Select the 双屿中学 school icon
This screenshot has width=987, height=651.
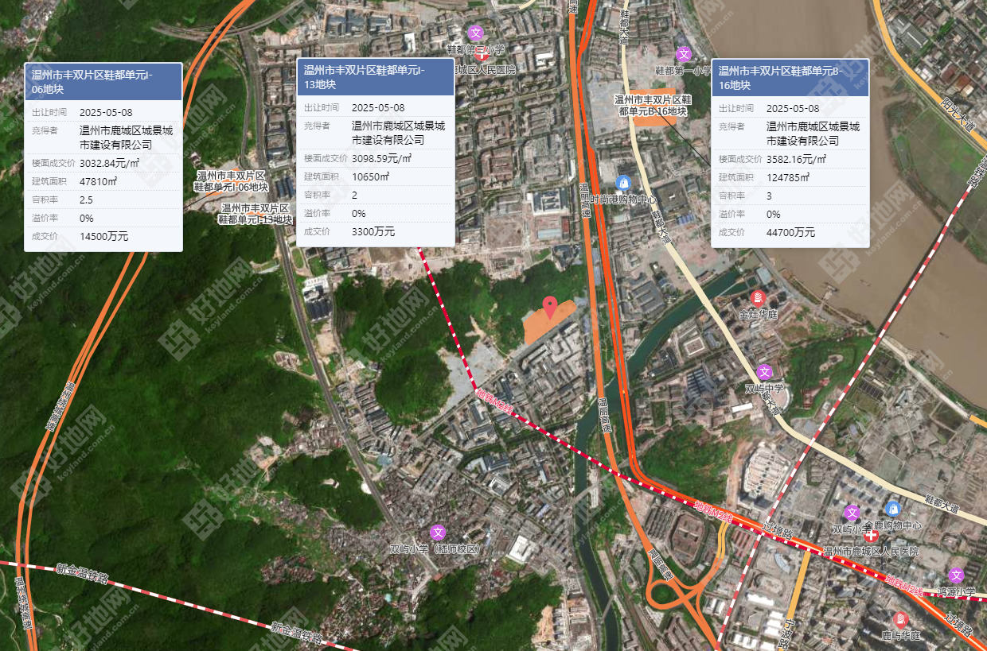tap(764, 372)
